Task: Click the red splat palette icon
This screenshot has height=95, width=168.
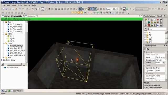Action: [x=157, y=20]
